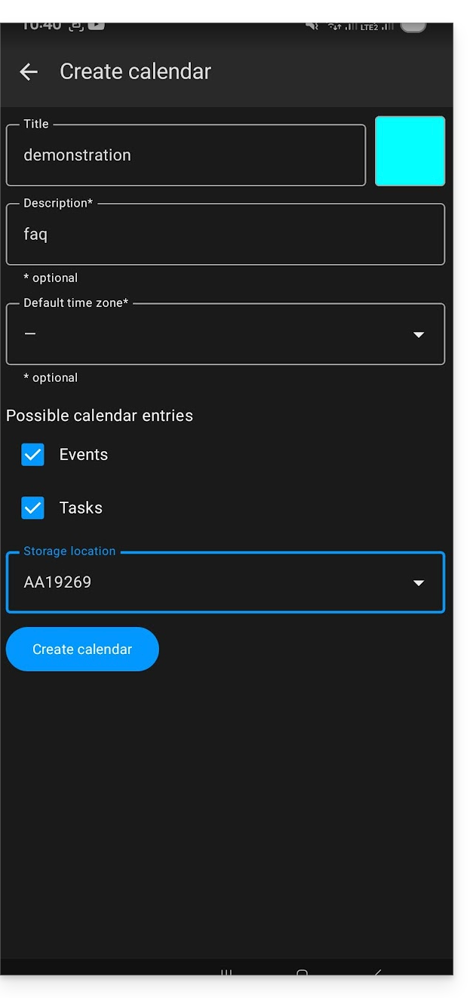Uncheck the Events checkbox
The width and height of the screenshot is (476, 998).
[33, 455]
